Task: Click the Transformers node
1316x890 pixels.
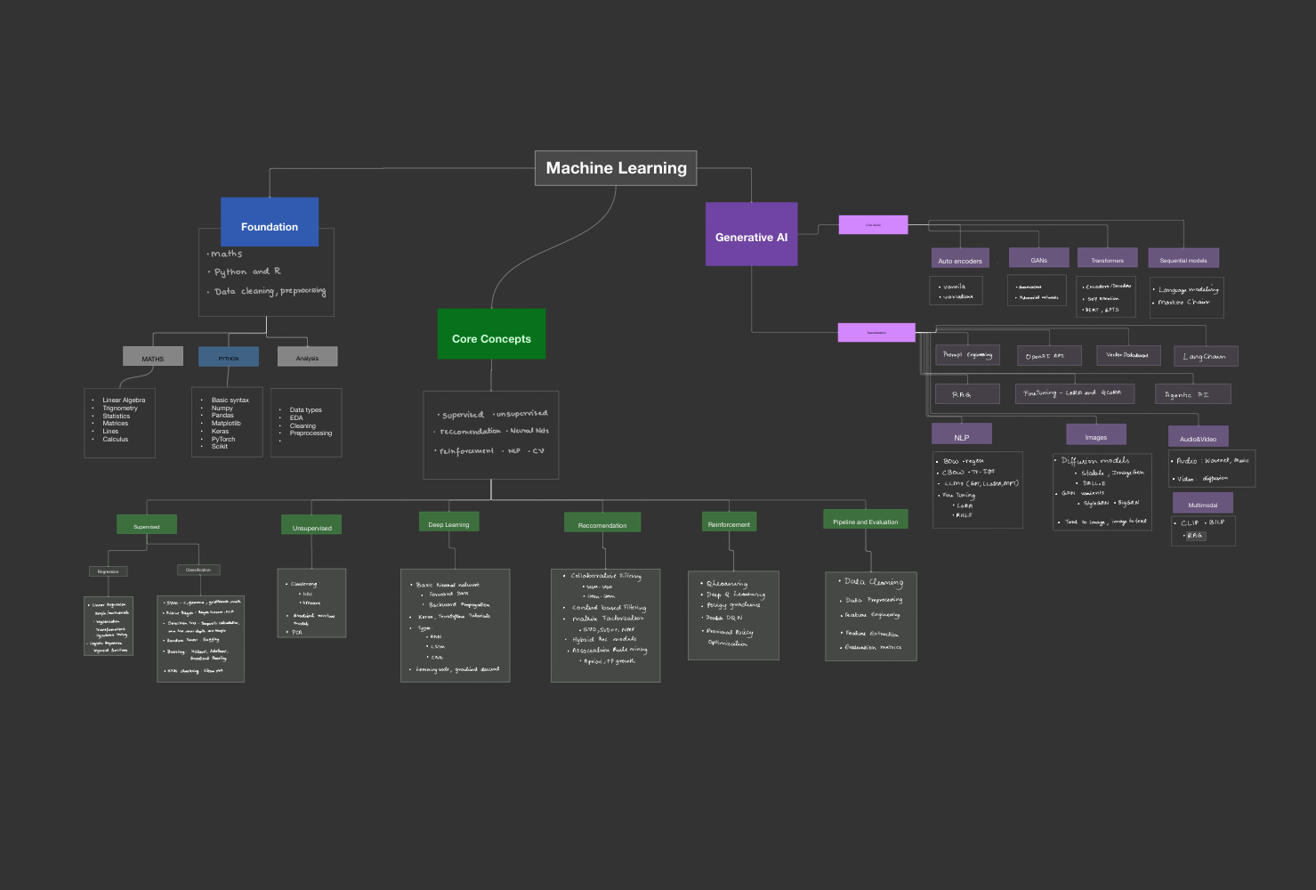Action: (1107, 257)
